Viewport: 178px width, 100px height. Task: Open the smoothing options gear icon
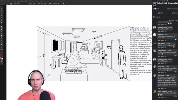(x=64, y=4)
